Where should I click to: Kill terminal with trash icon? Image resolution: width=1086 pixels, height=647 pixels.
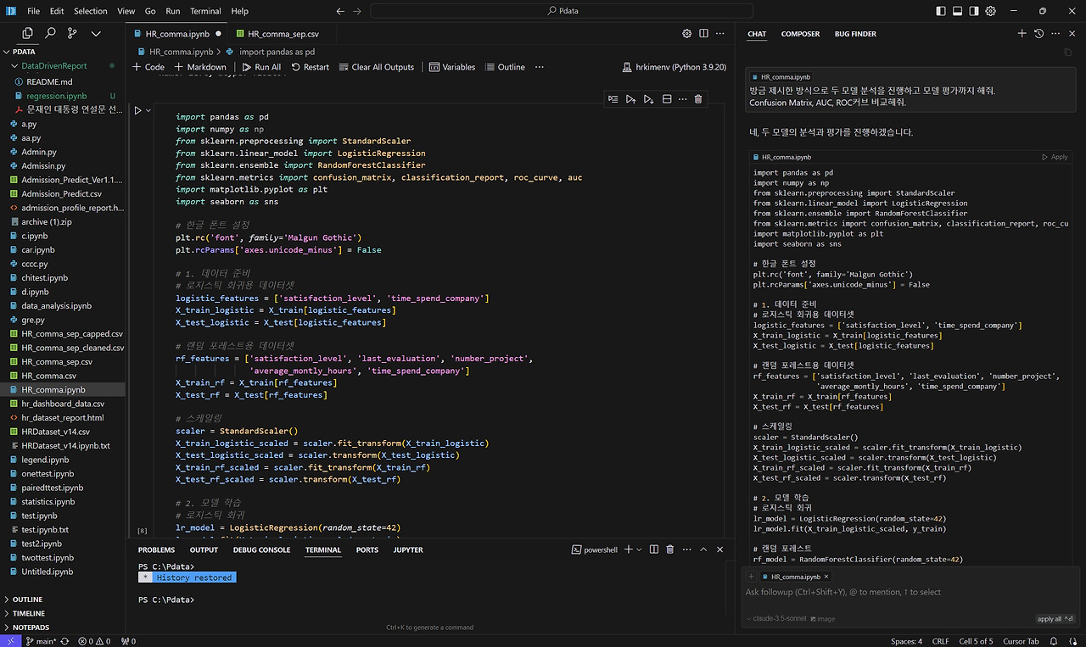click(670, 549)
